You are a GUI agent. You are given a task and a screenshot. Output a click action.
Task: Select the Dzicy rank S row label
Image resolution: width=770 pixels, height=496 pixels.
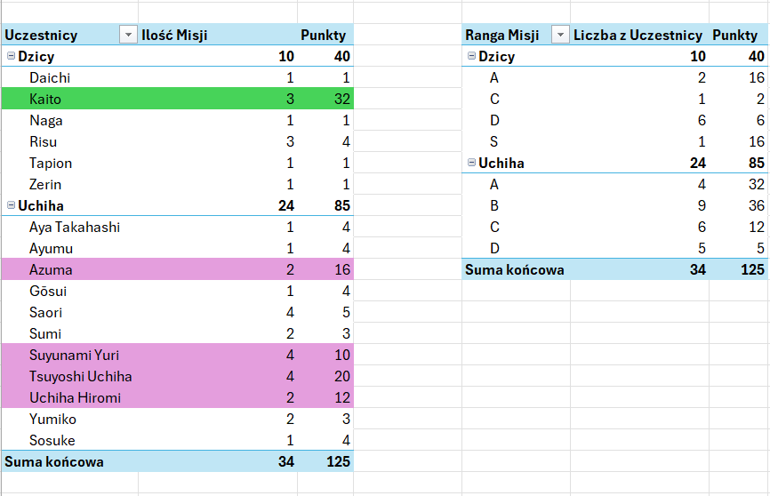[x=493, y=141]
